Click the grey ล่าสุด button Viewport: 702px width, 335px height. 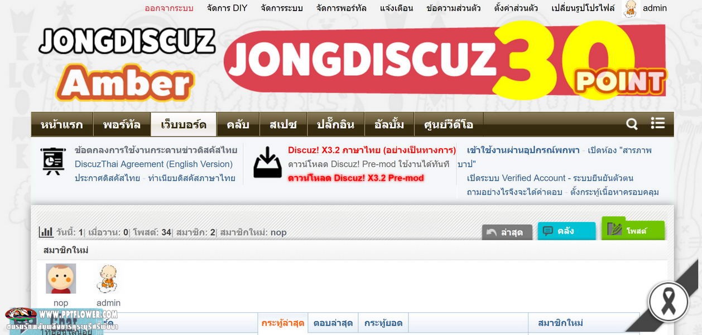click(507, 232)
